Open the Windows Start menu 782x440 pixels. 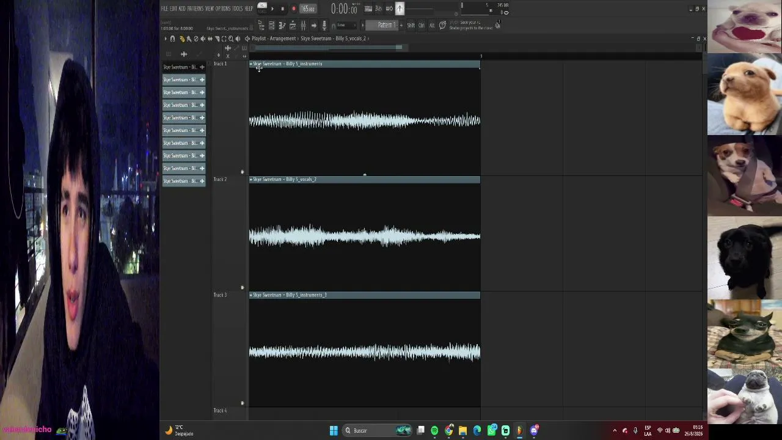[x=334, y=431]
